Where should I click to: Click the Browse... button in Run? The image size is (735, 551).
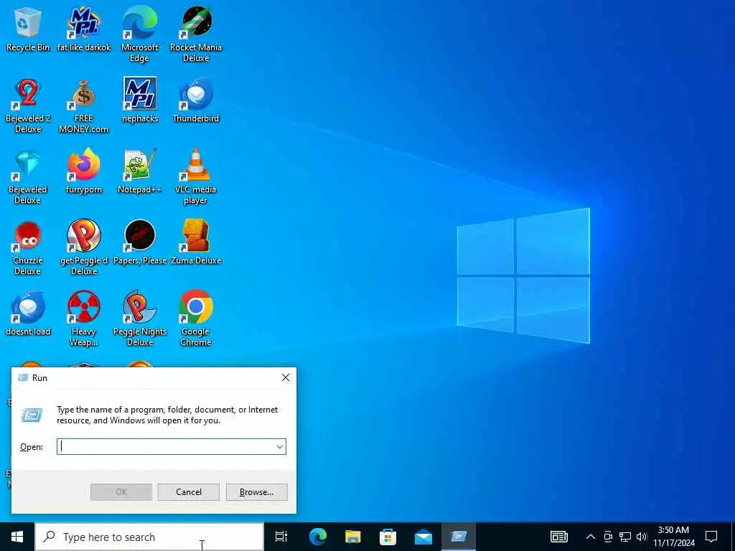tap(256, 492)
